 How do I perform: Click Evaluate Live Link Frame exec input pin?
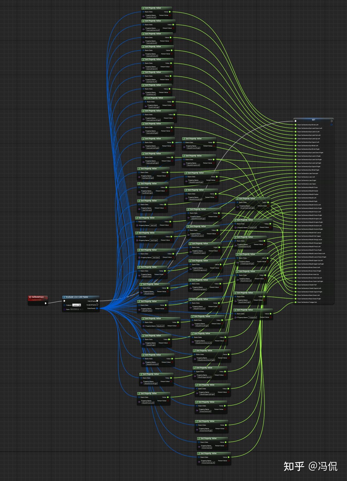[x=64, y=301]
